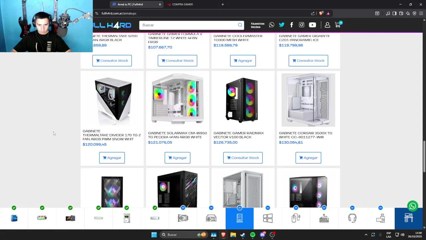Select the headset step in the builder bar
This screenshot has width=426, height=240.
[352, 218]
